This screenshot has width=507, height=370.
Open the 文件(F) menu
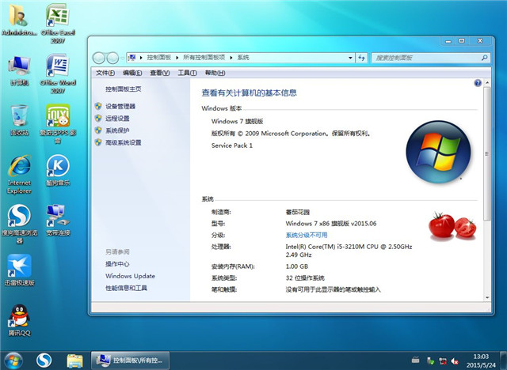tap(105, 73)
